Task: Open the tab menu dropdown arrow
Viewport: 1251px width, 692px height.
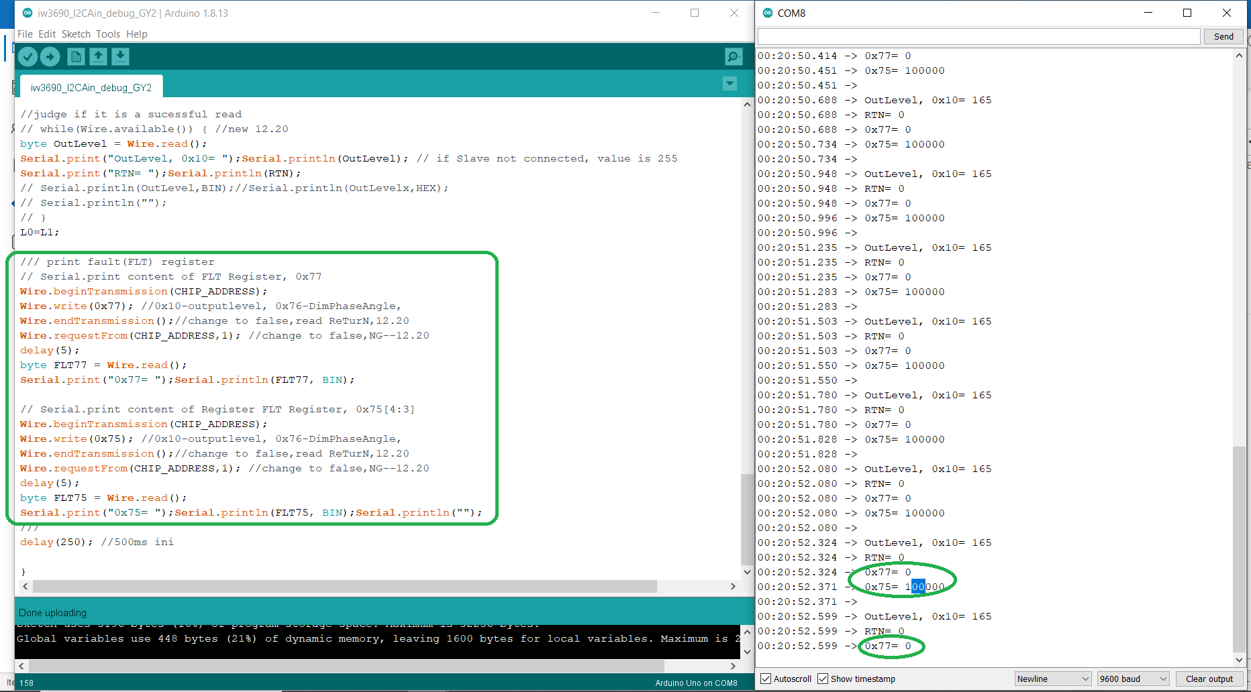Action: pyautogui.click(x=730, y=84)
